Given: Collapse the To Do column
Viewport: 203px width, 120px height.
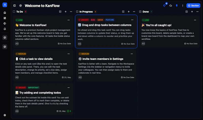Looking at the screenshot, I should point(60,12).
